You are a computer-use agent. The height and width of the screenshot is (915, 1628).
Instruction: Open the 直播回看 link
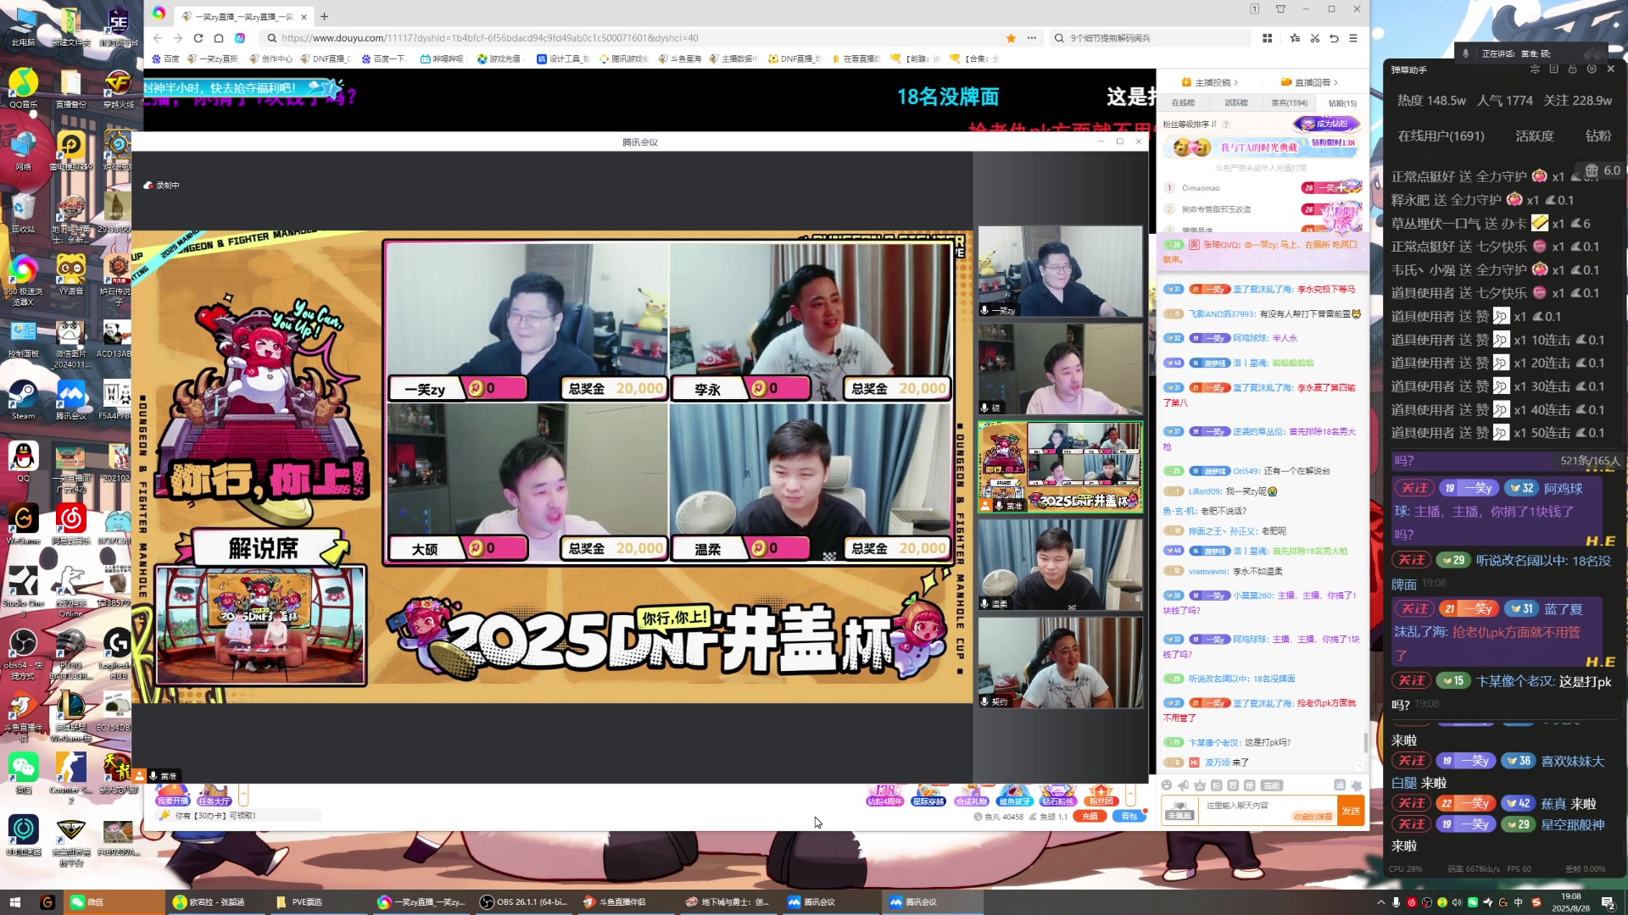pyautogui.click(x=1309, y=82)
